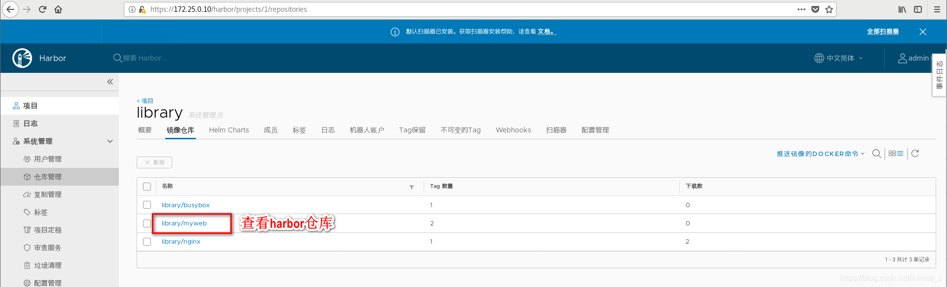Open the Tag保留 tab
This screenshot has height=287, width=947.
tap(412, 130)
